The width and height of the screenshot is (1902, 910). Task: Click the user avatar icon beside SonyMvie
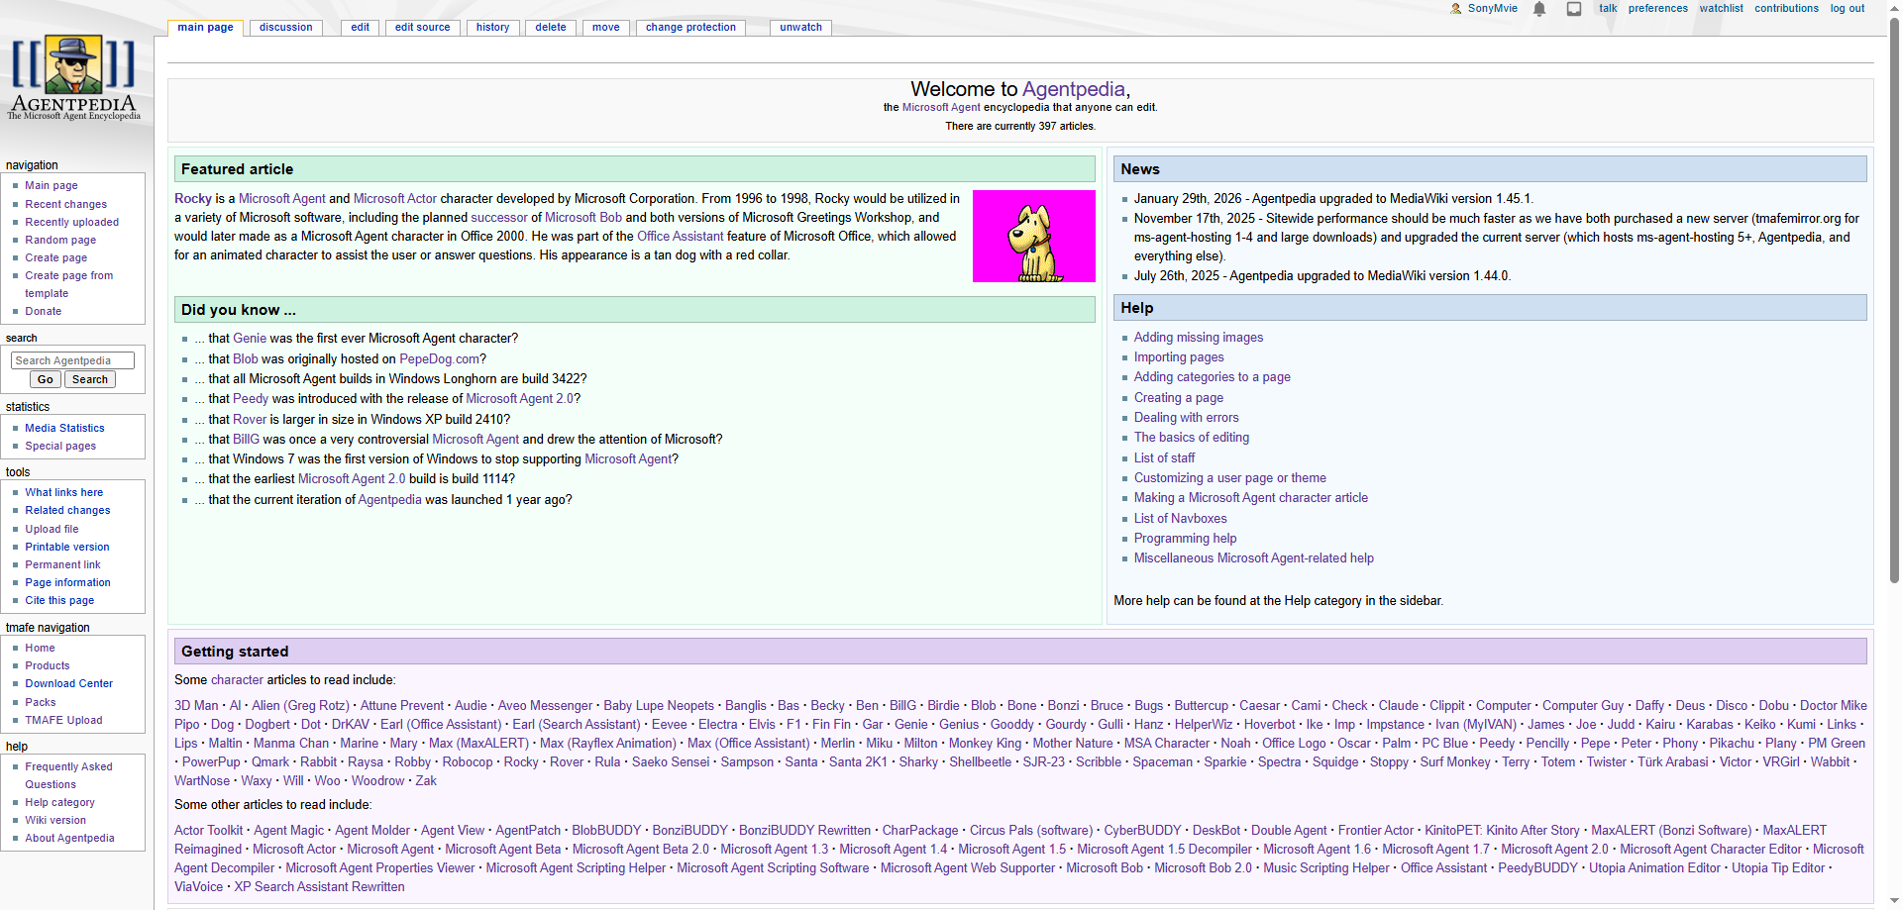(x=1455, y=9)
